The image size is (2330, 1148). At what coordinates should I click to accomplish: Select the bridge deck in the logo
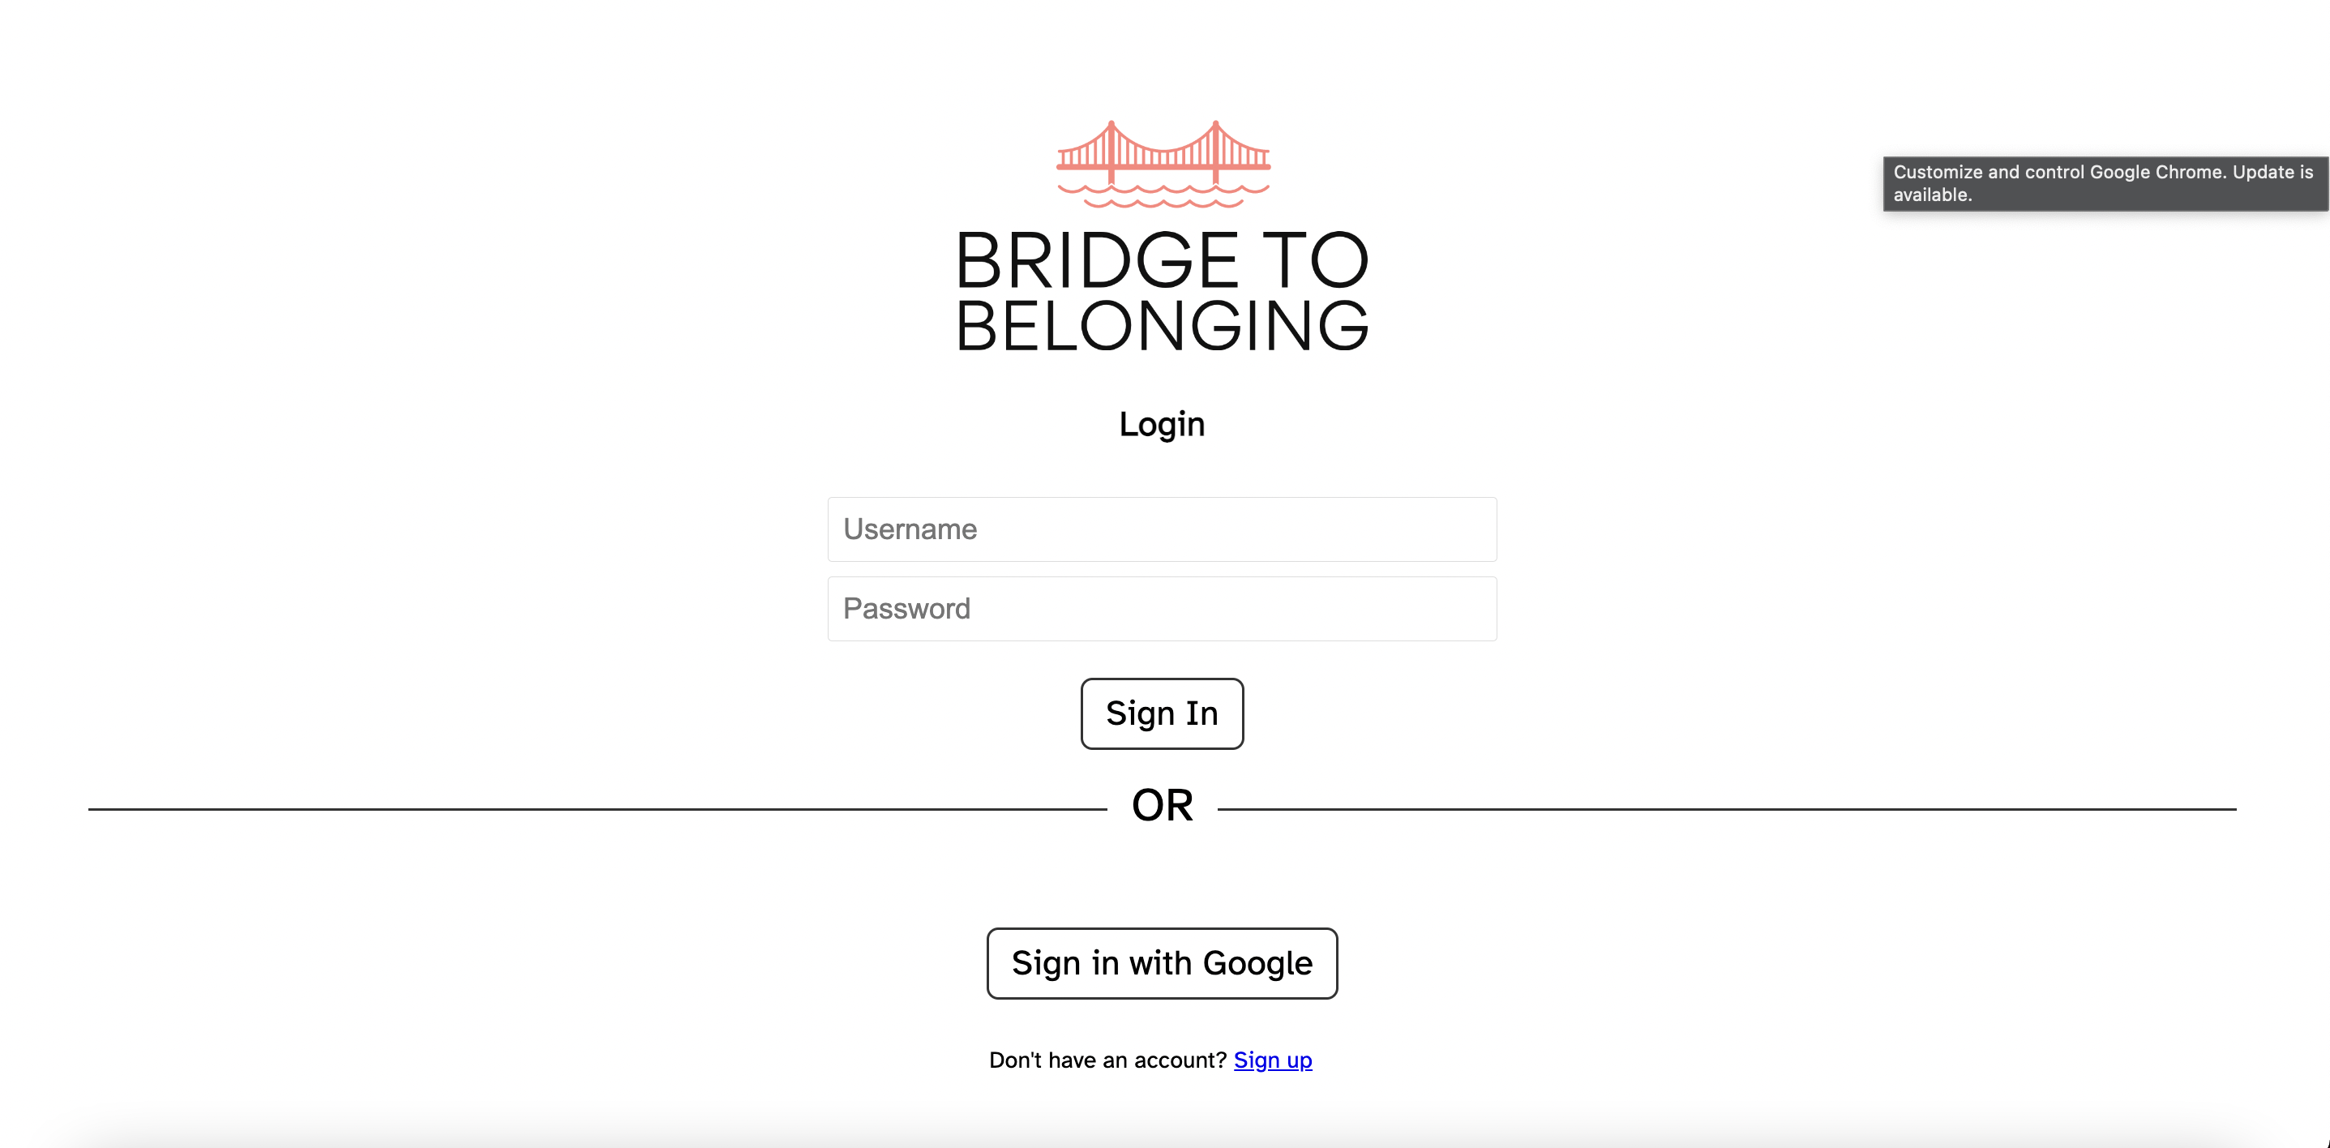[1162, 169]
